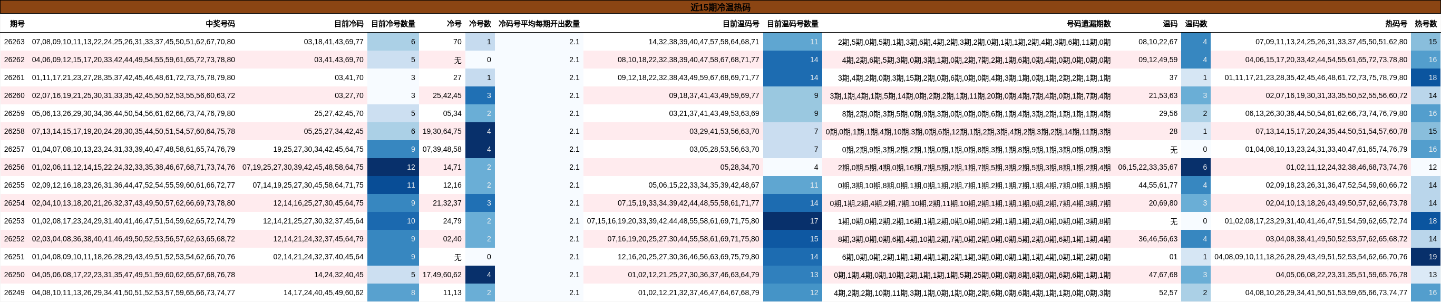This screenshot has width=1441, height=302.
Task: Click 温码 cell 06,15,22,33,35,67
Action: pyautogui.click(x=1148, y=167)
